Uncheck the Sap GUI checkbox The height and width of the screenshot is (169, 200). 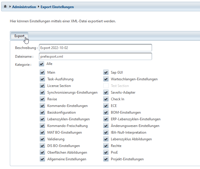pyautogui.click(x=106, y=72)
